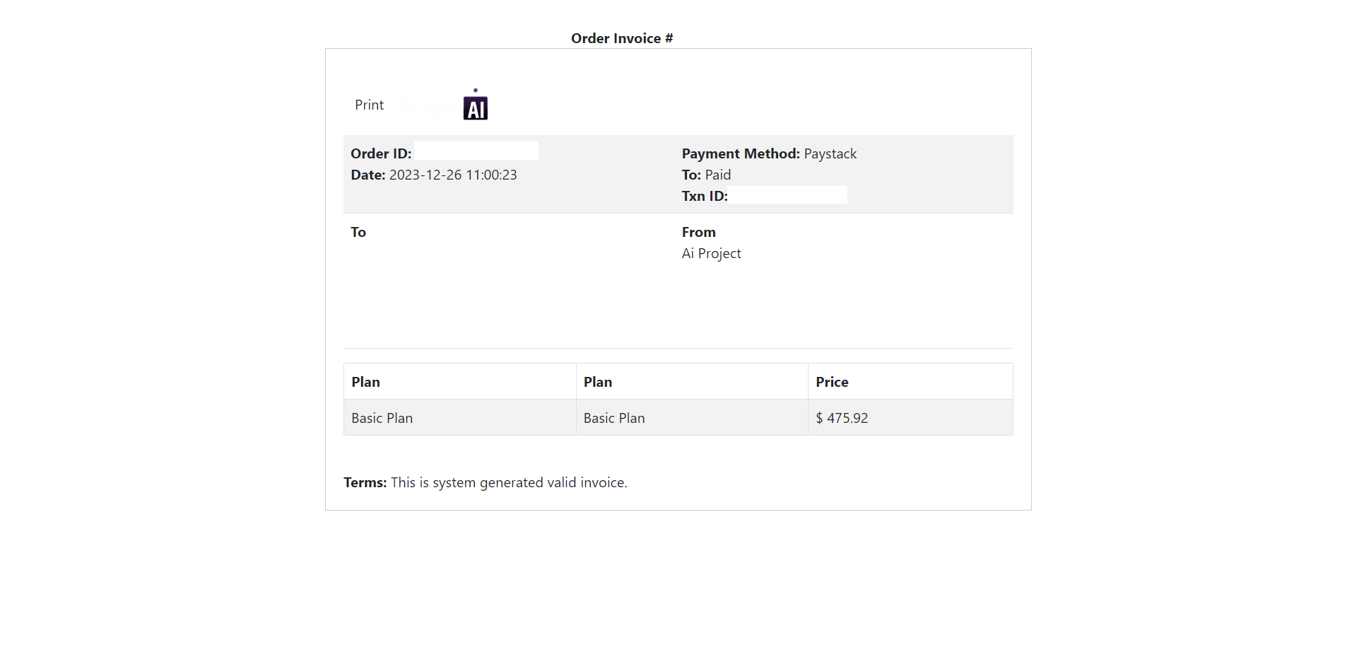
Task: Click the $ 475.92 price cell
Action: click(x=842, y=419)
